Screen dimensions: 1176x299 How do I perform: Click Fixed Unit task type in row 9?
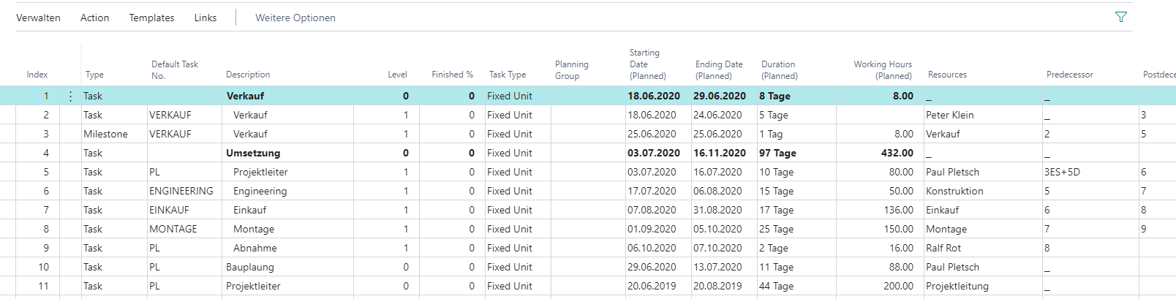[x=510, y=248]
